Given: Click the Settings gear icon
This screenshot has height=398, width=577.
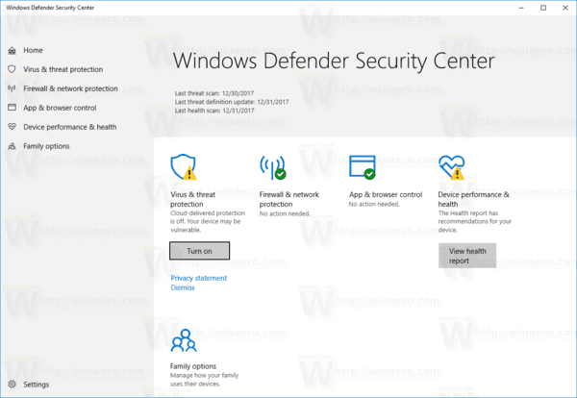Looking at the screenshot, I should [x=12, y=384].
